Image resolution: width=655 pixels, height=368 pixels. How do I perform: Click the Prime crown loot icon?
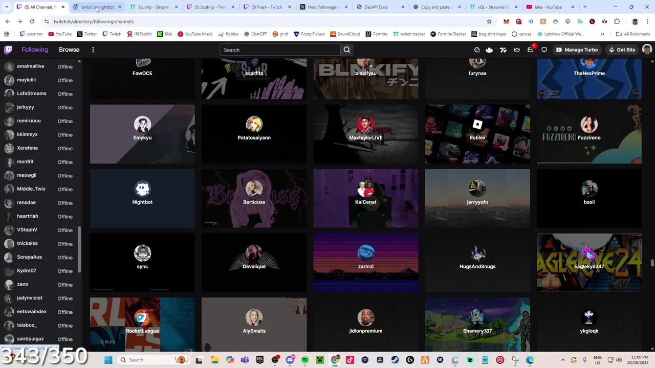coord(517,50)
